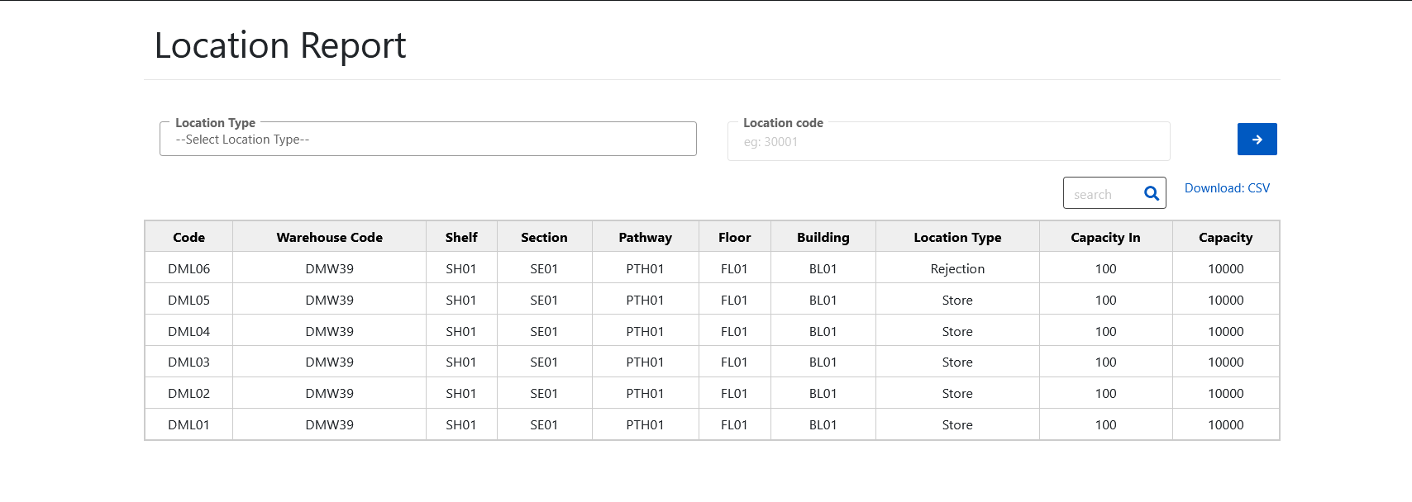Click the DML01 row code
1412x502 pixels.
coord(189,424)
